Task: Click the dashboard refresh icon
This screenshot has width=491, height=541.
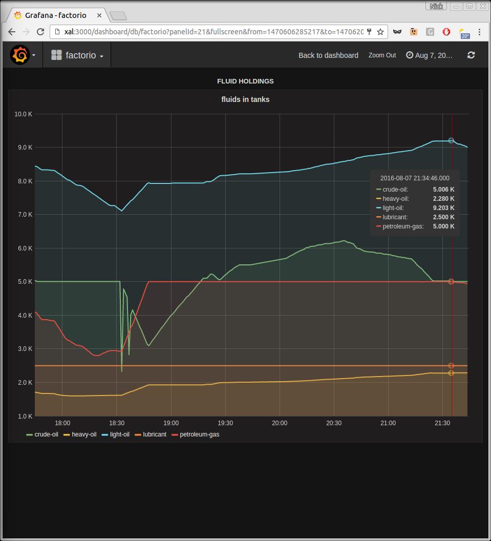Action: click(x=471, y=55)
